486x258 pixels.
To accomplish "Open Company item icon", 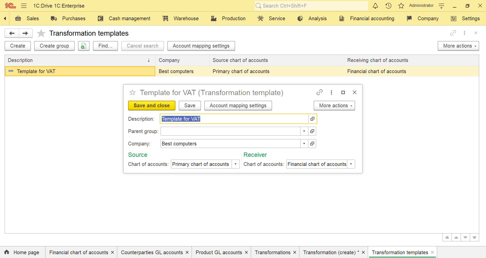I will (312, 144).
